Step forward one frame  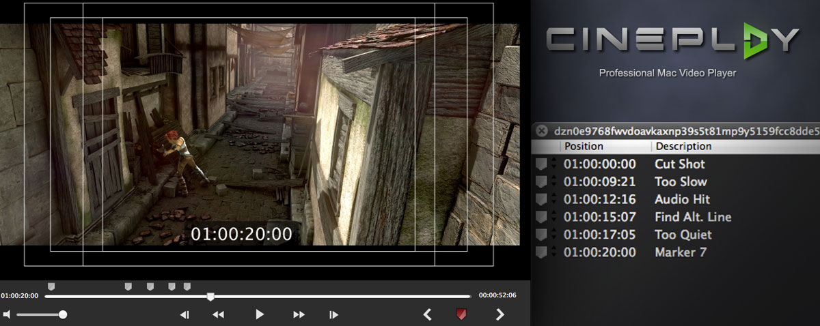click(x=333, y=314)
